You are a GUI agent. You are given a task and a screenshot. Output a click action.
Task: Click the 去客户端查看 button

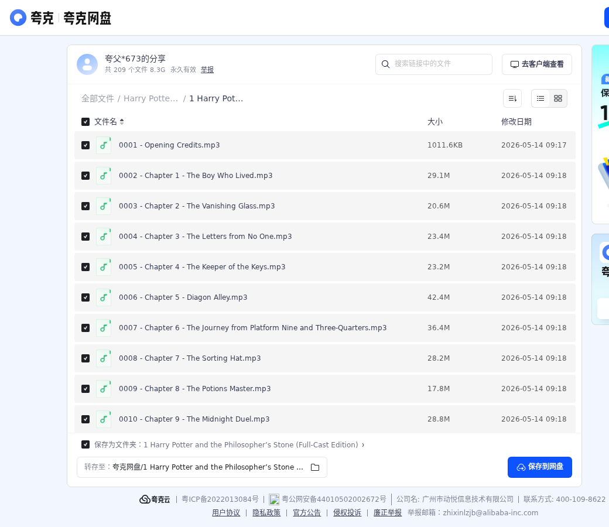click(x=537, y=64)
